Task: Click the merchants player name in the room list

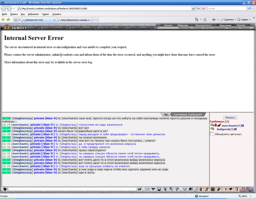Action: tap(229, 125)
